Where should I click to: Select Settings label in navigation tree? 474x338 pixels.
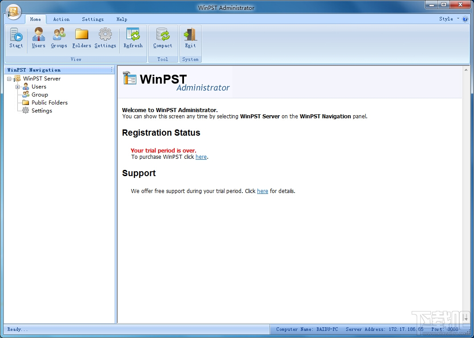click(x=42, y=110)
